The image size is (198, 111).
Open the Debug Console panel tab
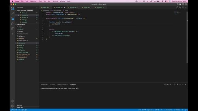(62, 84)
